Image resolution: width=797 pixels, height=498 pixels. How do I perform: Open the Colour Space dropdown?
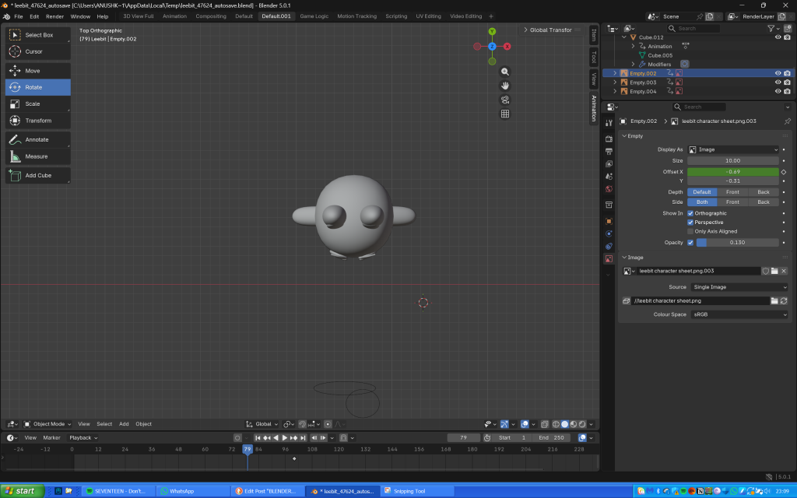(738, 314)
